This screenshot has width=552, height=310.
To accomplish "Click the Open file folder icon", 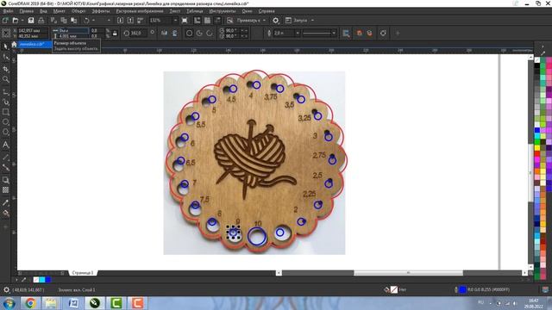I will [16, 21].
